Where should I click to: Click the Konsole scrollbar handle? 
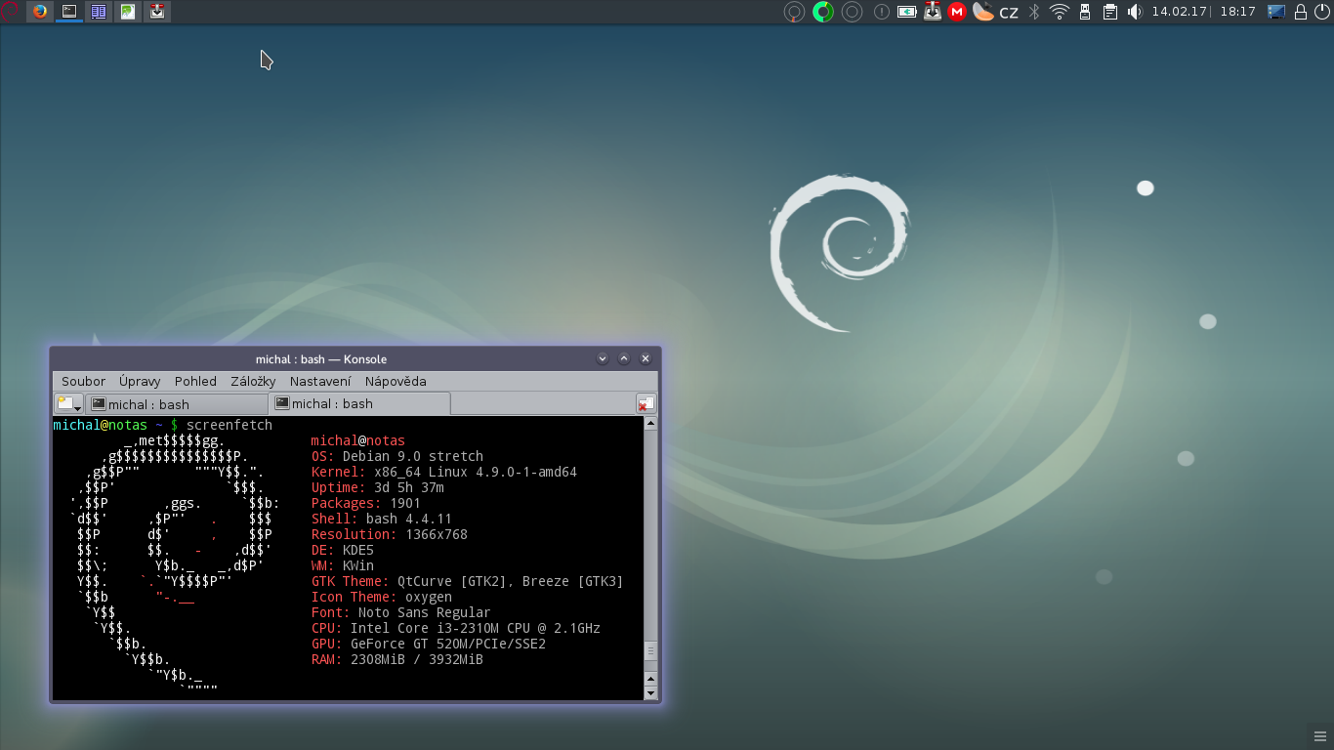tap(651, 651)
